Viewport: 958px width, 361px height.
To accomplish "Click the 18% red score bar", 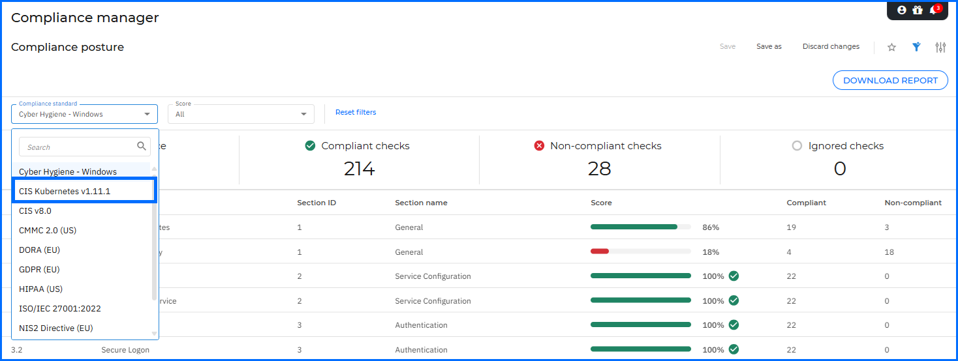I will pos(600,252).
